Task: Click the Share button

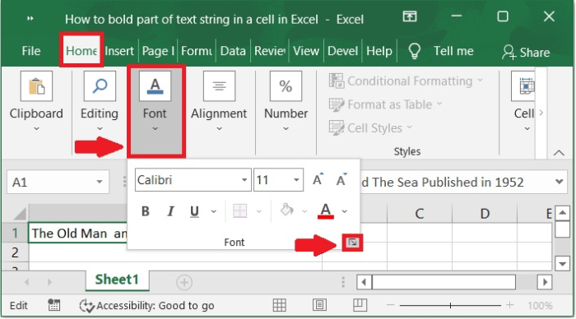Action: [526, 52]
